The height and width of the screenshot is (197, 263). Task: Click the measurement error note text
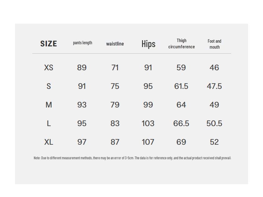click(x=132, y=158)
